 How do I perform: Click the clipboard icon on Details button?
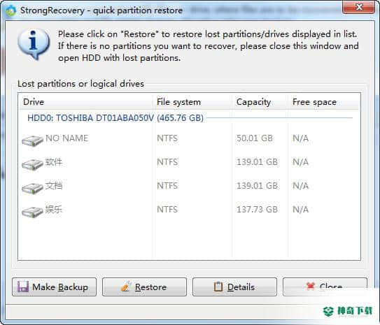click(x=218, y=287)
